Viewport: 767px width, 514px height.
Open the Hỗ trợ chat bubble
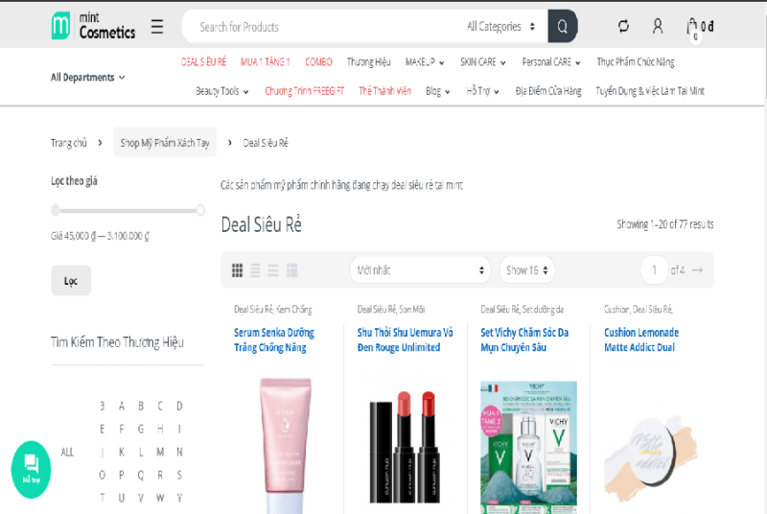click(x=32, y=470)
